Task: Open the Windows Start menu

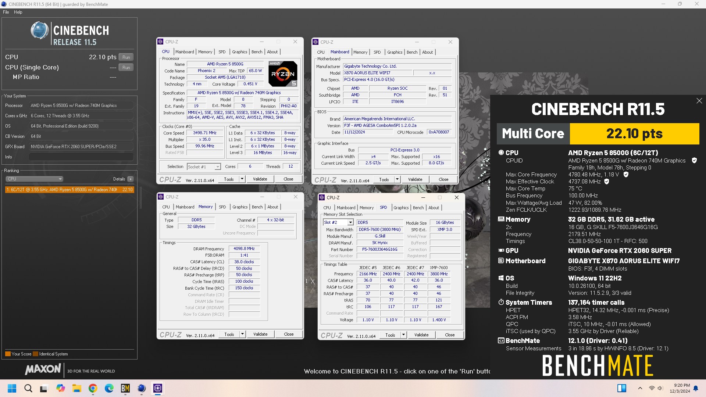Action: [x=12, y=388]
